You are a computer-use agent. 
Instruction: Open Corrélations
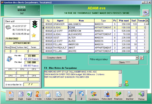tap(94, 95)
